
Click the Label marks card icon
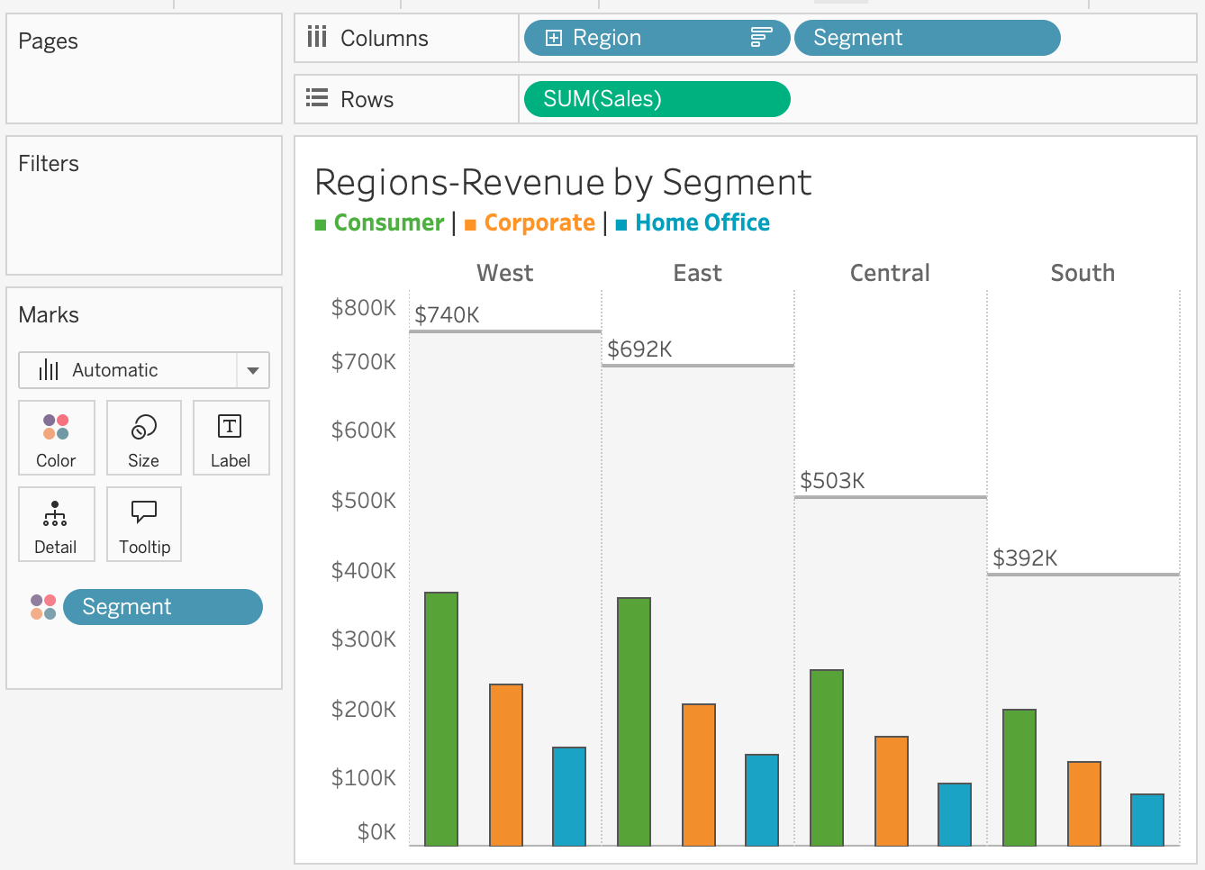click(x=230, y=428)
